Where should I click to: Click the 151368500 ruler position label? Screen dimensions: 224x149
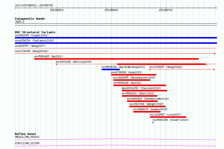[x=57, y=10]
